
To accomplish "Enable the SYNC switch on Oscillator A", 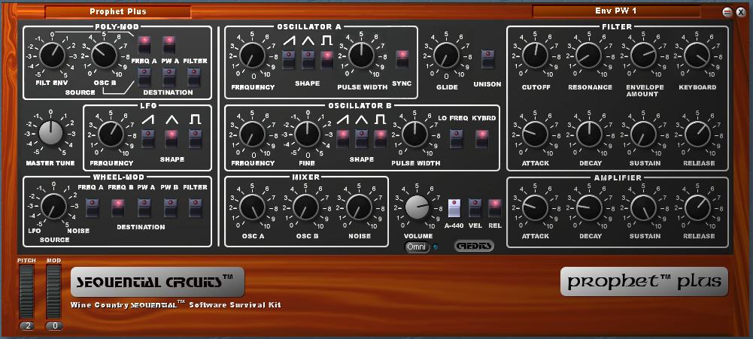I will (x=402, y=59).
